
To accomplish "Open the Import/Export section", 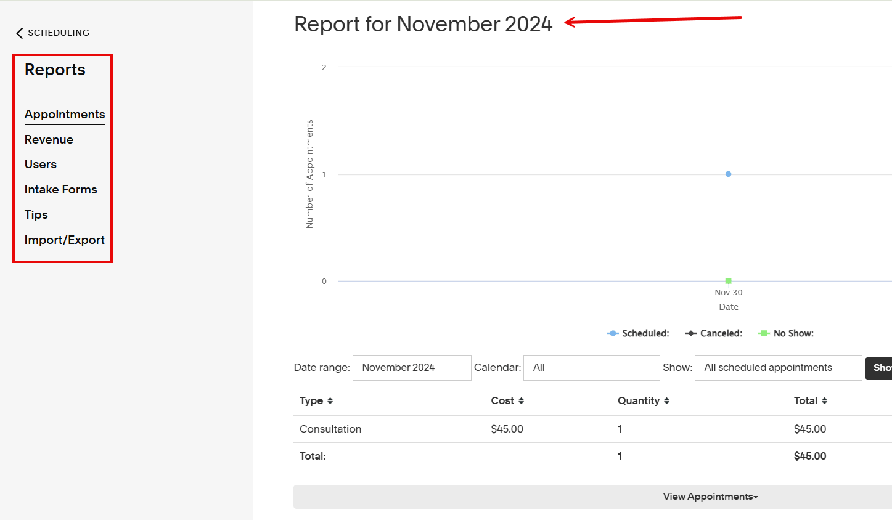I will click(x=65, y=240).
